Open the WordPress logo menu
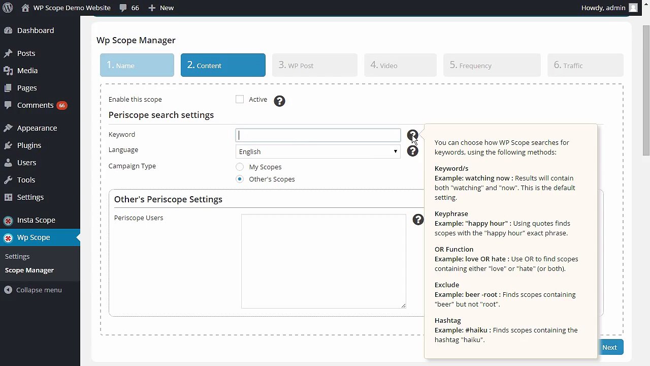This screenshot has width=650, height=366. (x=8, y=8)
